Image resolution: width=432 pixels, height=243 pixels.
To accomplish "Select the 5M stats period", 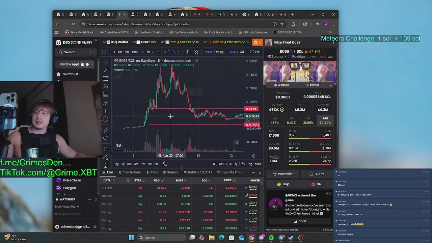I will [x=274, y=120].
